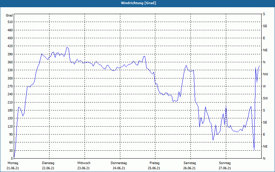Select the 300 axis value
Screen dimensions: 275x172
pos(10,78)
